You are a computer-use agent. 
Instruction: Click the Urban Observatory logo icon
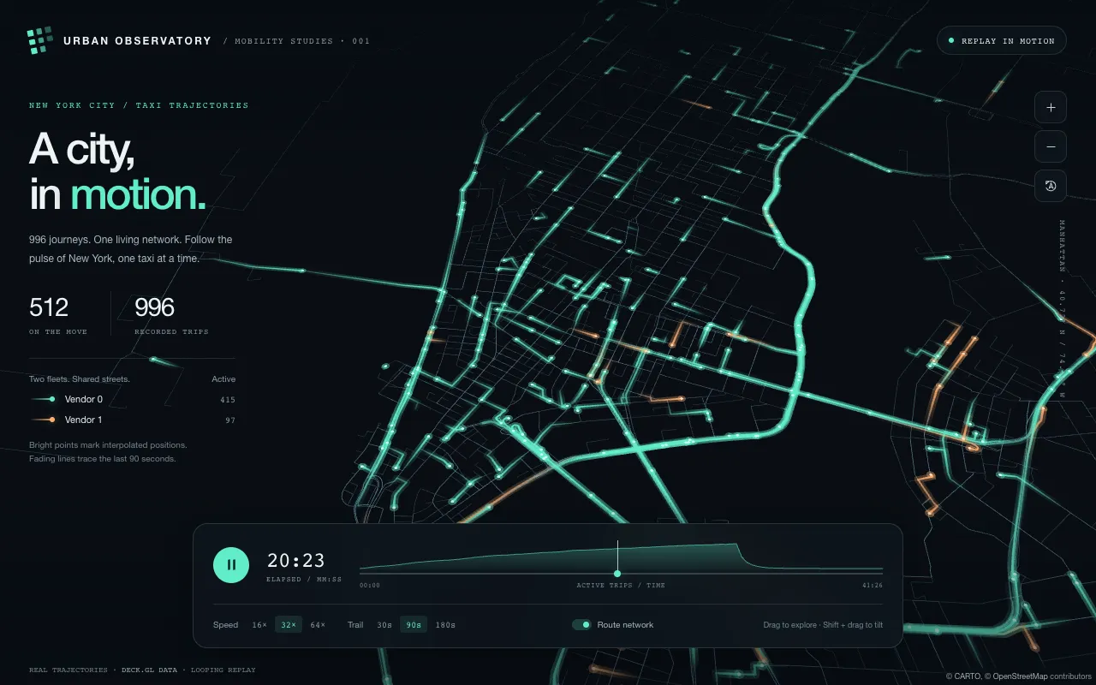(x=40, y=41)
